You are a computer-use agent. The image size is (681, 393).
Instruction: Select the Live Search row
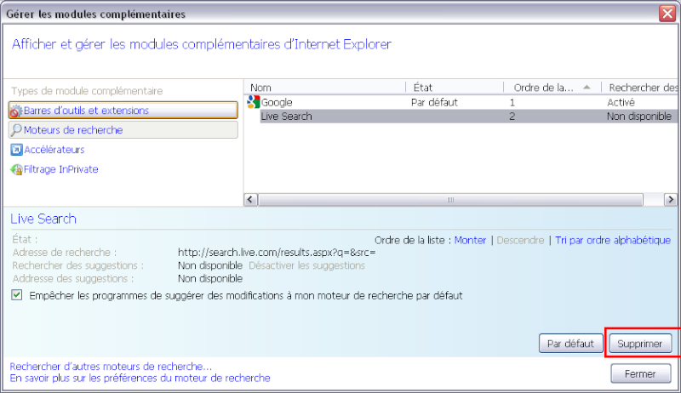469,117
